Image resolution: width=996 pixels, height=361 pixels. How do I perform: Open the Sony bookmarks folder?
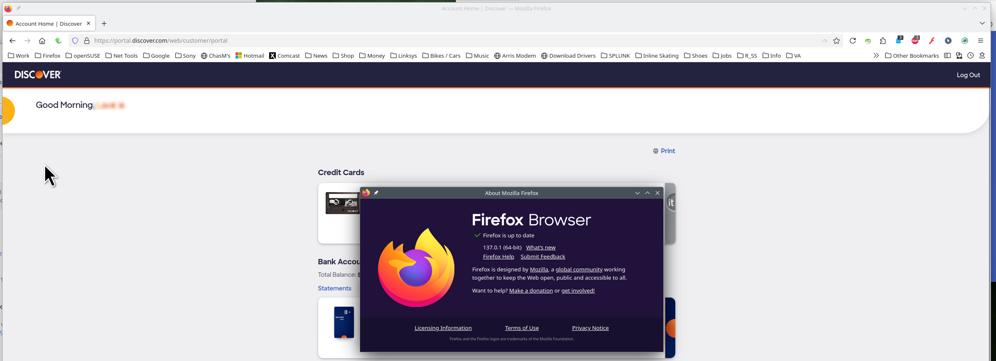[x=186, y=56]
